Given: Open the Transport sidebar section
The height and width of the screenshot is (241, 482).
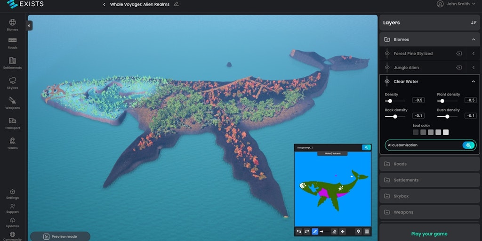Looking at the screenshot, I should pyautogui.click(x=12, y=123).
